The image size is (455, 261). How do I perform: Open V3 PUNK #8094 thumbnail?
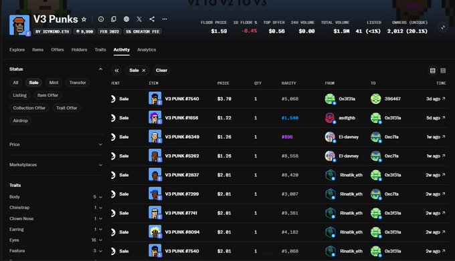click(155, 232)
